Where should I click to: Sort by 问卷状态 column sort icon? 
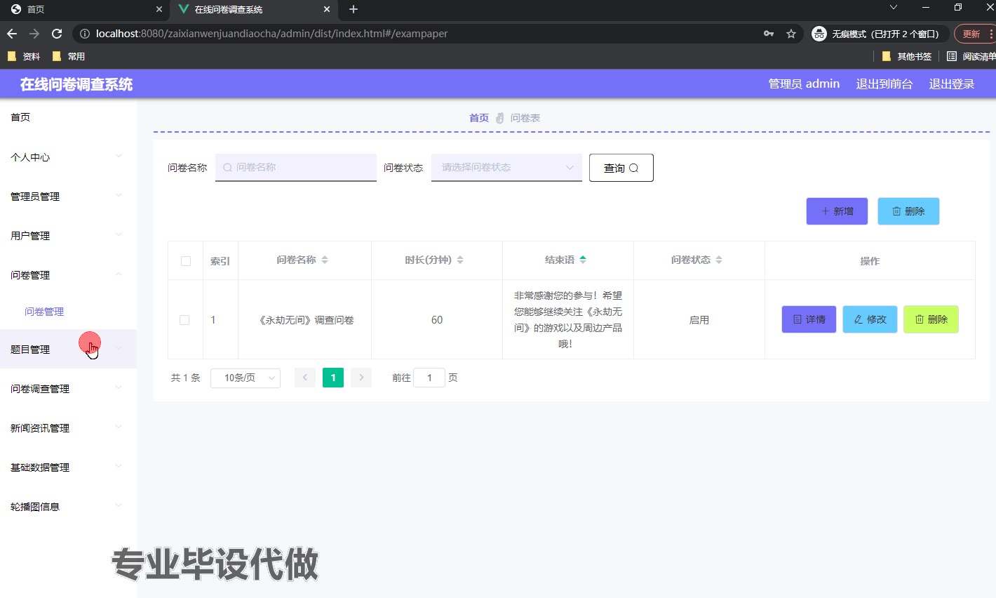[719, 260]
